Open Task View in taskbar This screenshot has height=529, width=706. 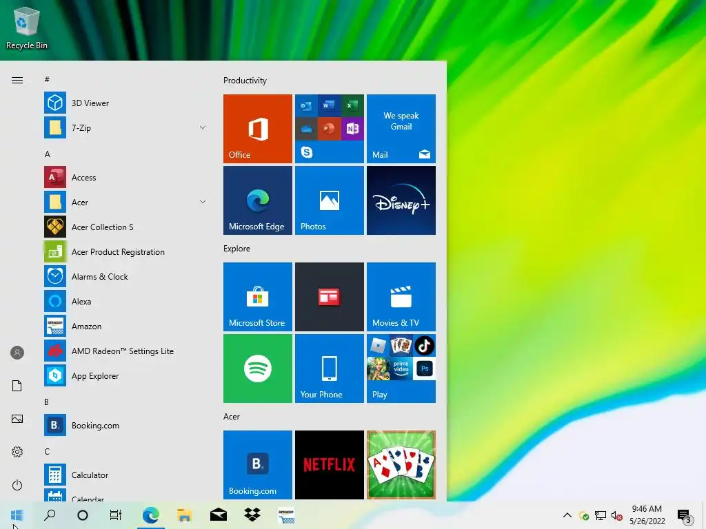coord(116,515)
